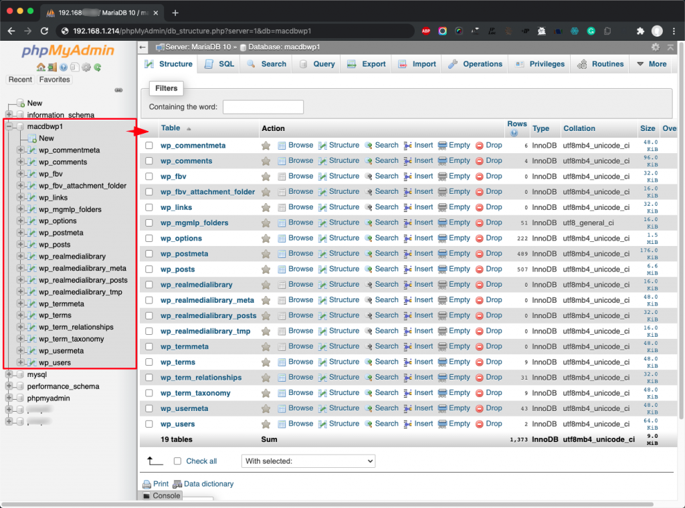Viewport: 685px width, 508px height.
Task: Open the Routines tab
Action: [600, 64]
